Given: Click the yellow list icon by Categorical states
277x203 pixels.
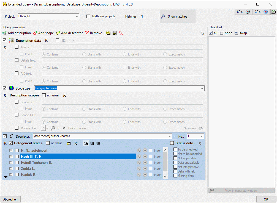Looking at the screenshot, I should point(69,143).
